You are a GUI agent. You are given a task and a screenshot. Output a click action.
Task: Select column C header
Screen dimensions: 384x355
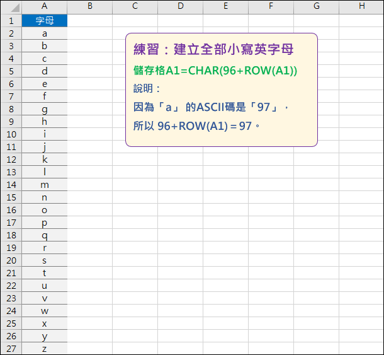pos(135,6)
